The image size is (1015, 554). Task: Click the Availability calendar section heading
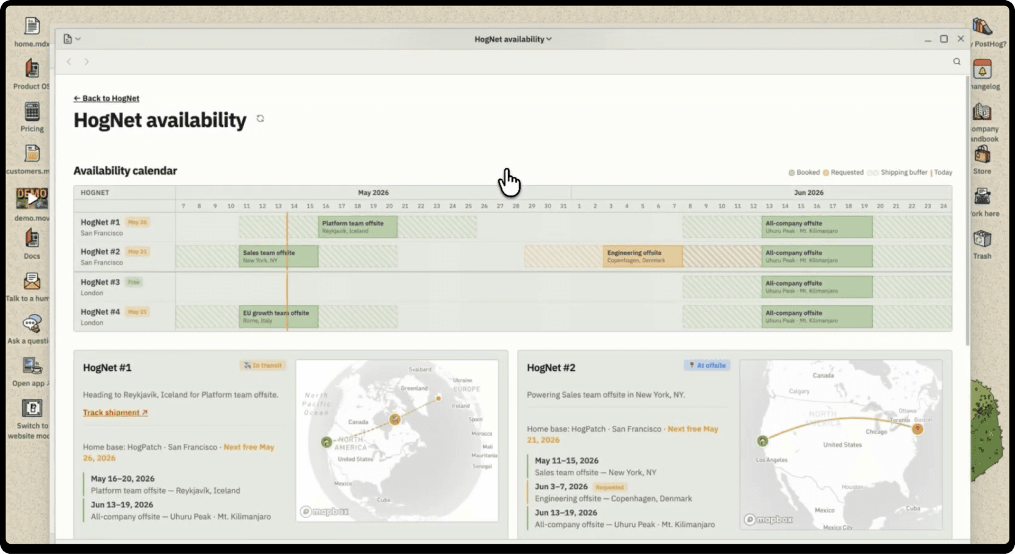coord(125,170)
